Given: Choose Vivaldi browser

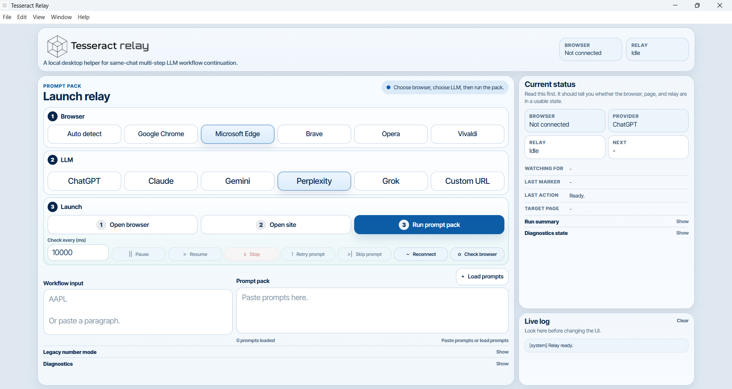Looking at the screenshot, I should tap(467, 134).
